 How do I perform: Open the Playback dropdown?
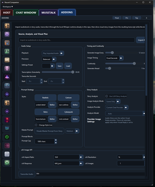53,53
